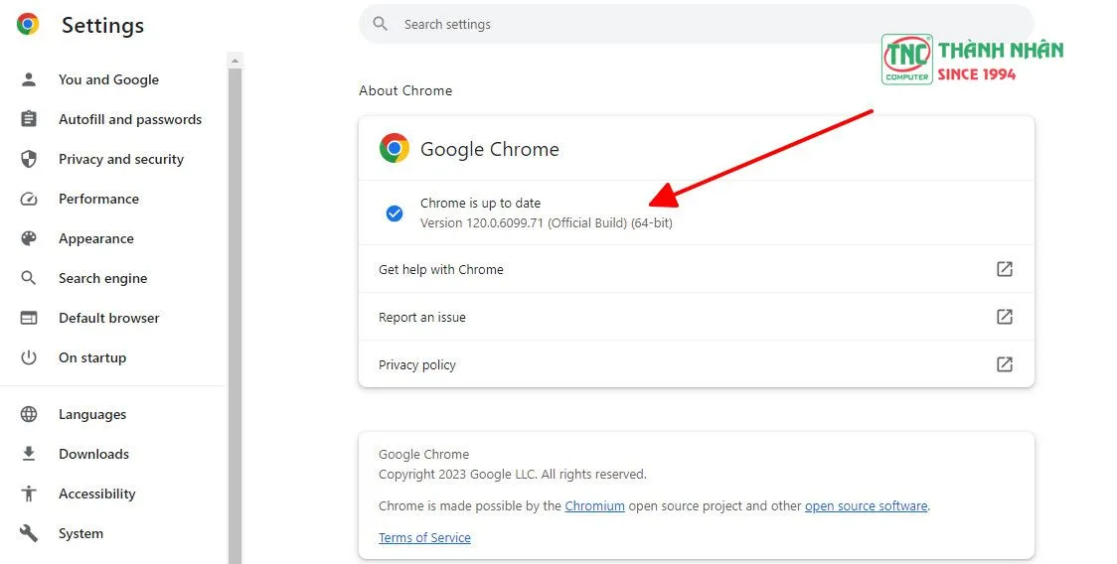This screenshot has width=1117, height=564.
Task: Click the palette icon for Appearance
Action: 29,238
